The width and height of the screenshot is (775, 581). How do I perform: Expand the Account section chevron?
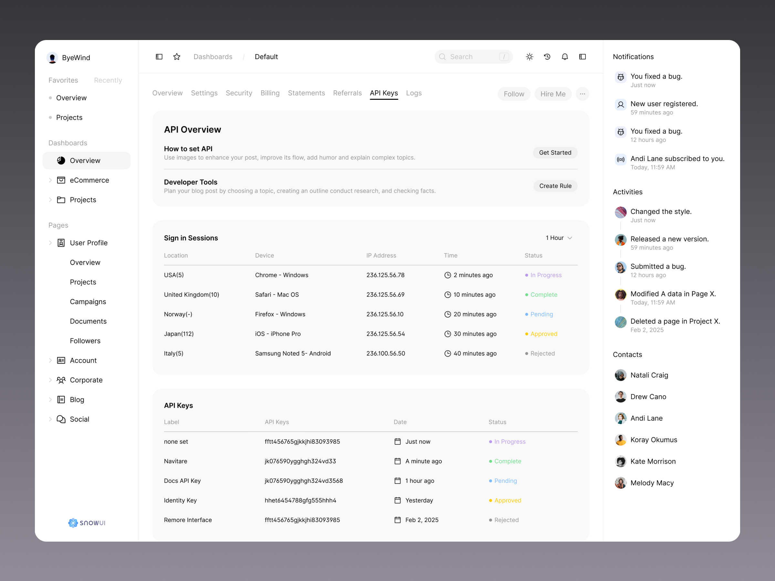[50, 360]
